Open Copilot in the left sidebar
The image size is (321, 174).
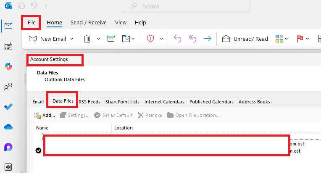(x=8, y=66)
